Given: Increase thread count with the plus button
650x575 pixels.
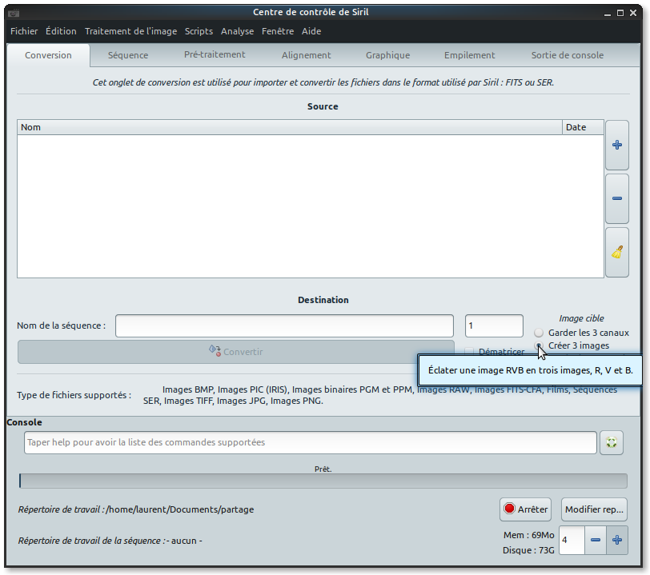Looking at the screenshot, I should point(617,540).
